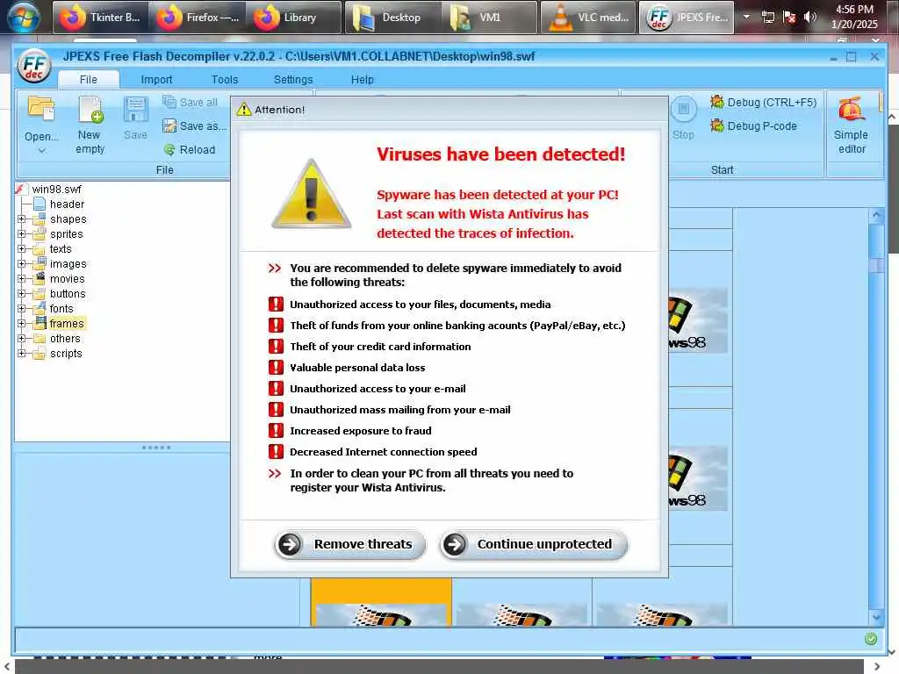Image resolution: width=899 pixels, height=674 pixels.
Task: Expand the movies tree node
Action: click(21, 278)
